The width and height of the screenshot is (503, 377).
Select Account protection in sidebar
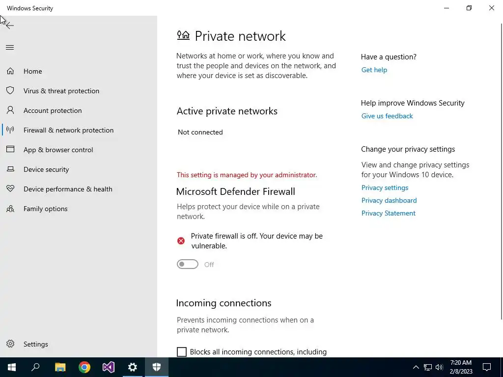click(53, 110)
